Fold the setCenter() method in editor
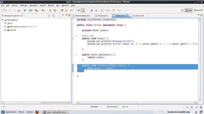This screenshot has width=204, height=114. tap(76, 65)
